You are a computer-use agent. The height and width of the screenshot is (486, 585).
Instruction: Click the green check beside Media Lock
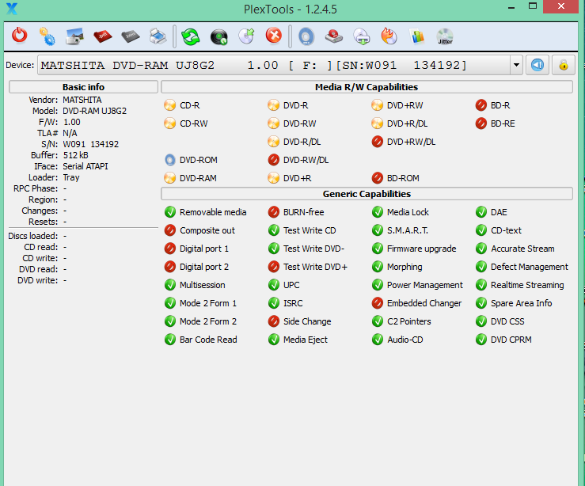tap(377, 212)
